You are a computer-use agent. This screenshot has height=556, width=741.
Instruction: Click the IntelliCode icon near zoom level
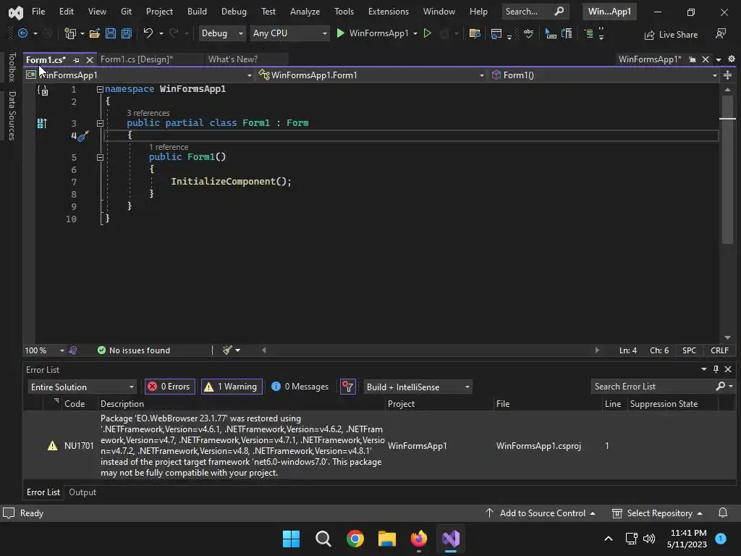click(x=73, y=350)
